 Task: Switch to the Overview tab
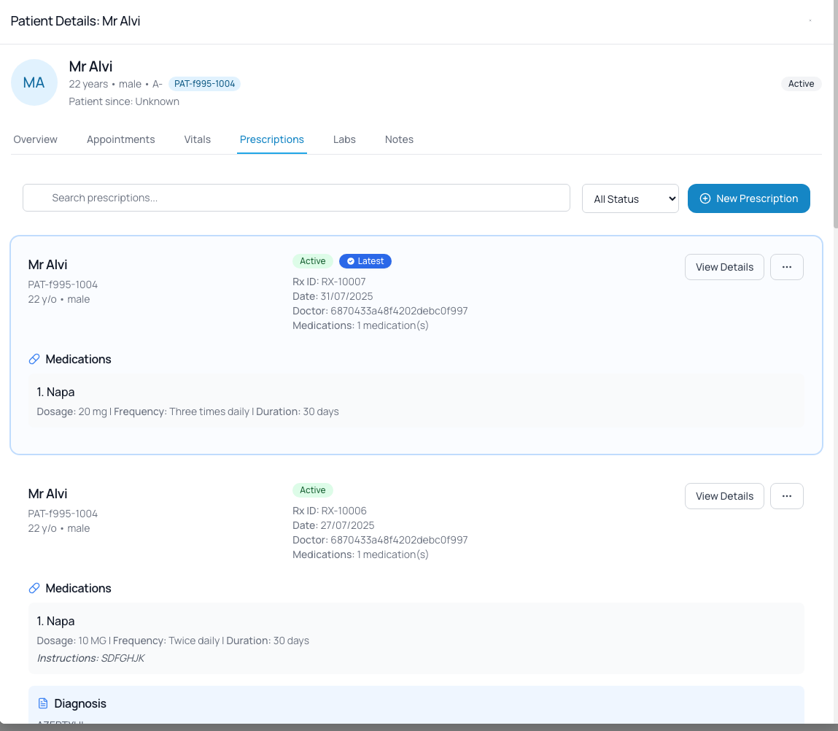35,139
